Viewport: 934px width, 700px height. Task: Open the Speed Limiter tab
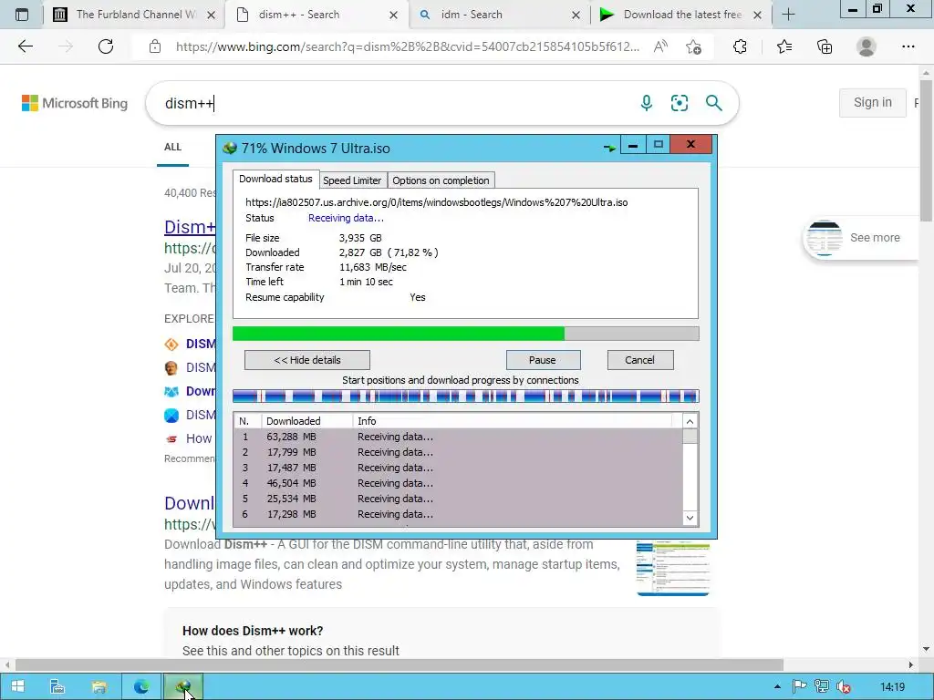coord(352,180)
